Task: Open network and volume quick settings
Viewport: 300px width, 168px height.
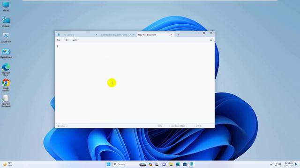Action: (278, 164)
